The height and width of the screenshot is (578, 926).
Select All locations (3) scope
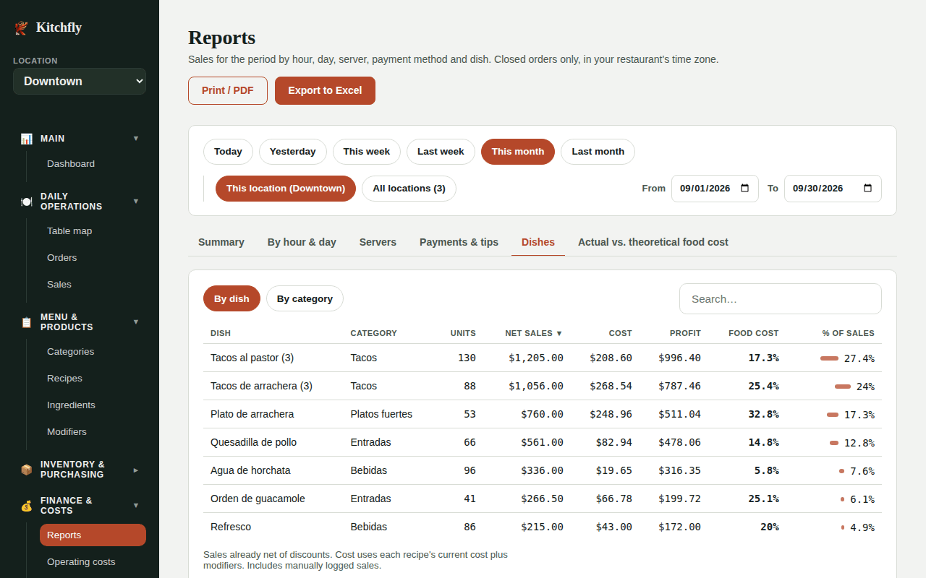pos(409,189)
